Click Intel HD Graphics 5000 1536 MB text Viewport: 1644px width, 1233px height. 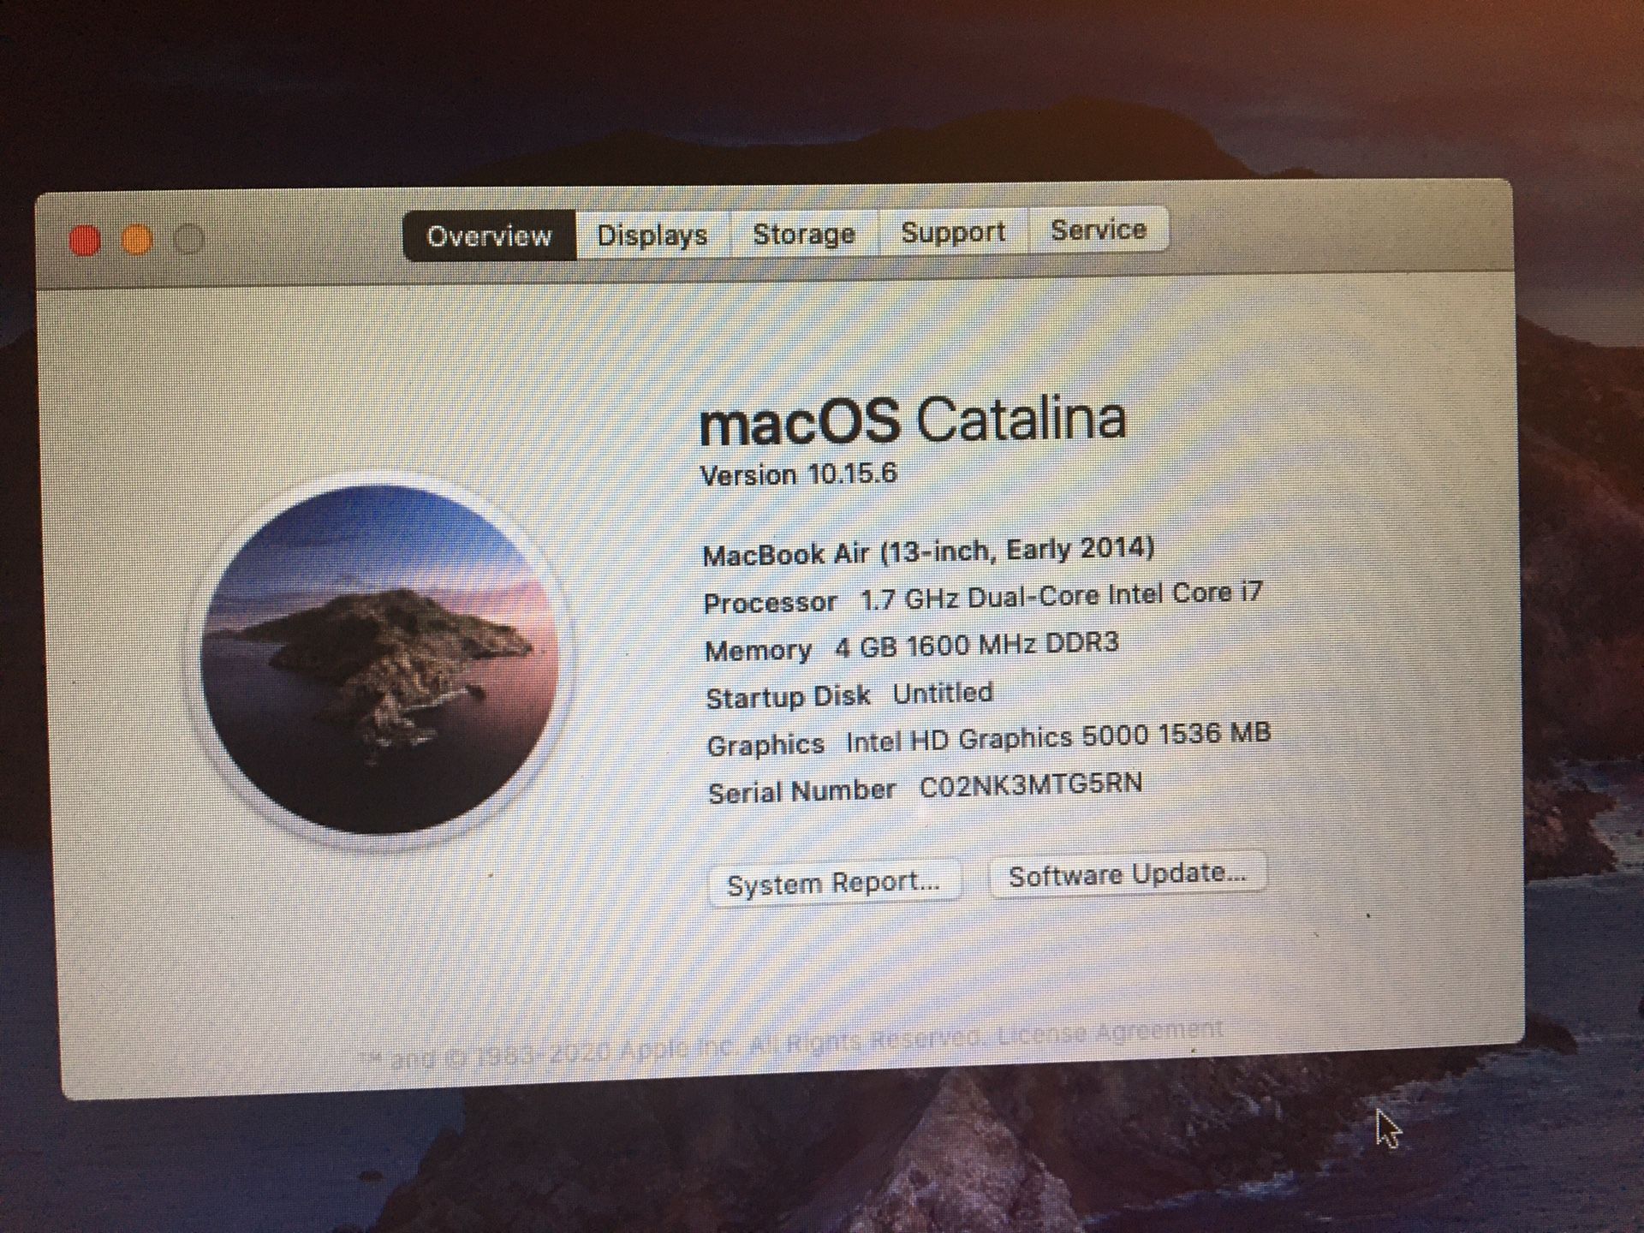pyautogui.click(x=1058, y=737)
